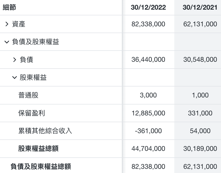Expand the 資產 row chevron

point(7,24)
